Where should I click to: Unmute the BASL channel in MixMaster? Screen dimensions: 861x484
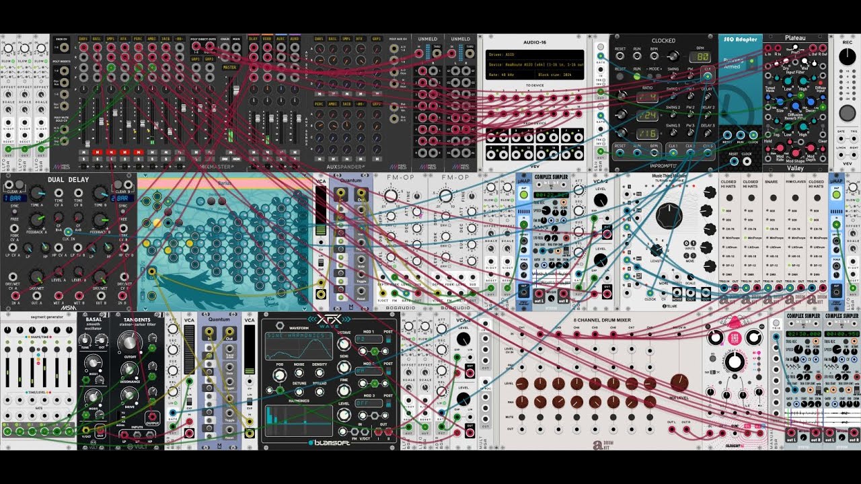98,152
